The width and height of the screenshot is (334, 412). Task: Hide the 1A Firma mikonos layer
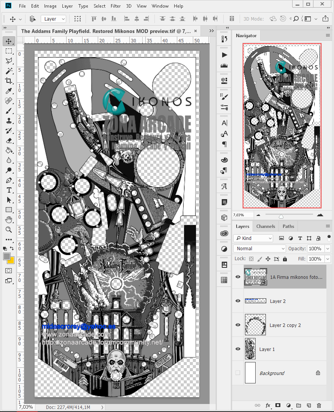[238, 277]
